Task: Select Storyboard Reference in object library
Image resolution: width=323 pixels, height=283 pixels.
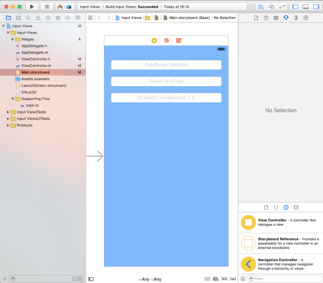Action: 281,243
